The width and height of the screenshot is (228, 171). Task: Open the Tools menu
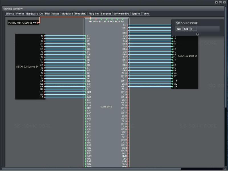[x=145, y=14]
